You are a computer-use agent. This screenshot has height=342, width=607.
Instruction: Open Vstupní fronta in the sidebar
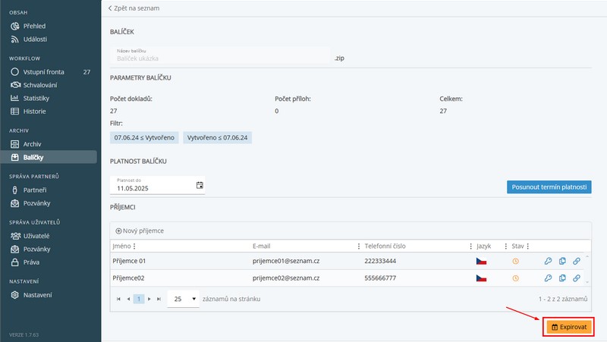[x=44, y=72]
